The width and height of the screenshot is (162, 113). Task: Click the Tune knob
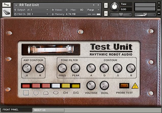tap(115, 7)
